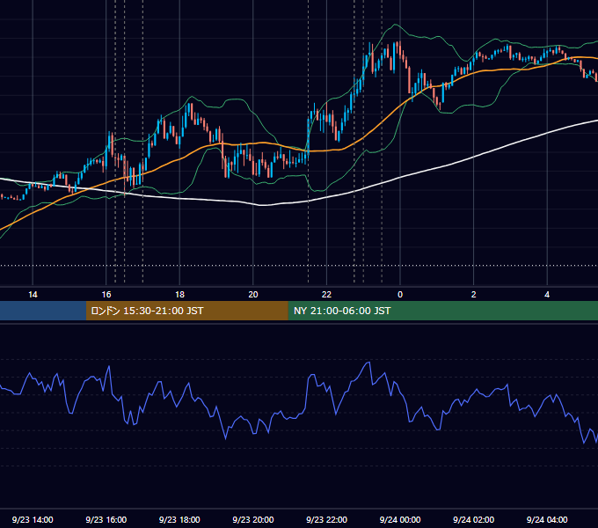Click the London 15:30-21:00 JST session bar

186,311
